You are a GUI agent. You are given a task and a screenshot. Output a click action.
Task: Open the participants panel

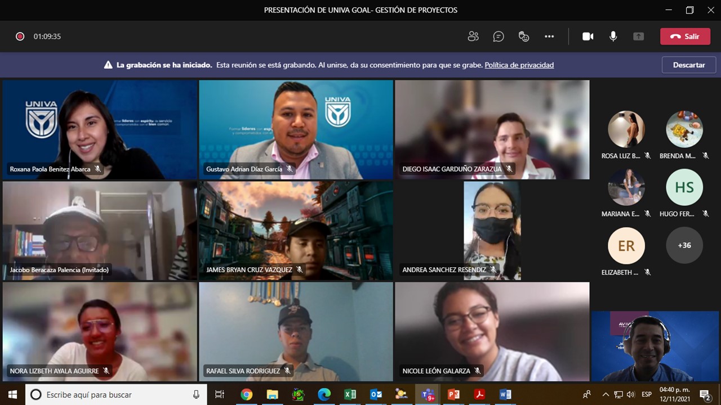pyautogui.click(x=473, y=37)
